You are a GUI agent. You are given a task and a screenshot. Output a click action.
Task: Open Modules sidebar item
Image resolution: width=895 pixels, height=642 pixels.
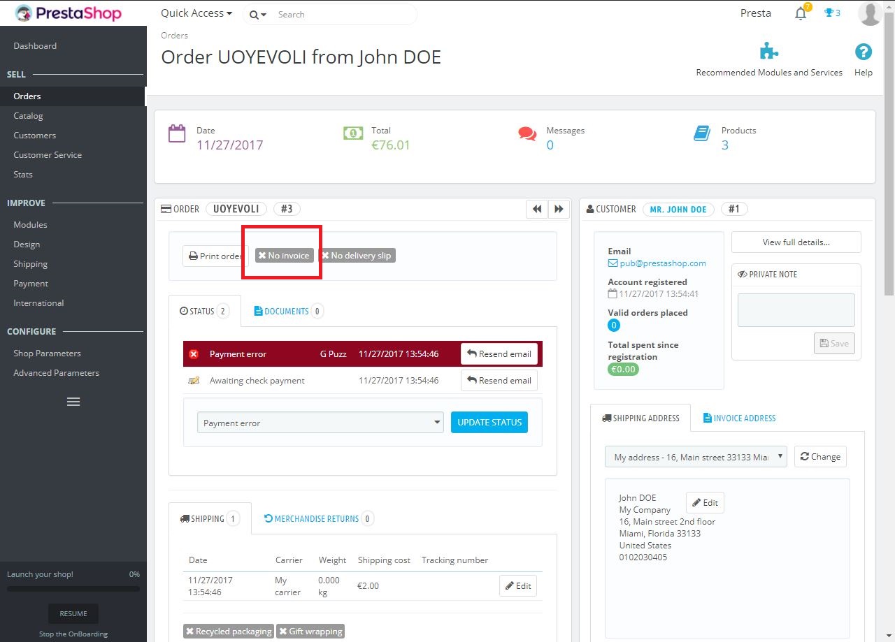click(30, 225)
